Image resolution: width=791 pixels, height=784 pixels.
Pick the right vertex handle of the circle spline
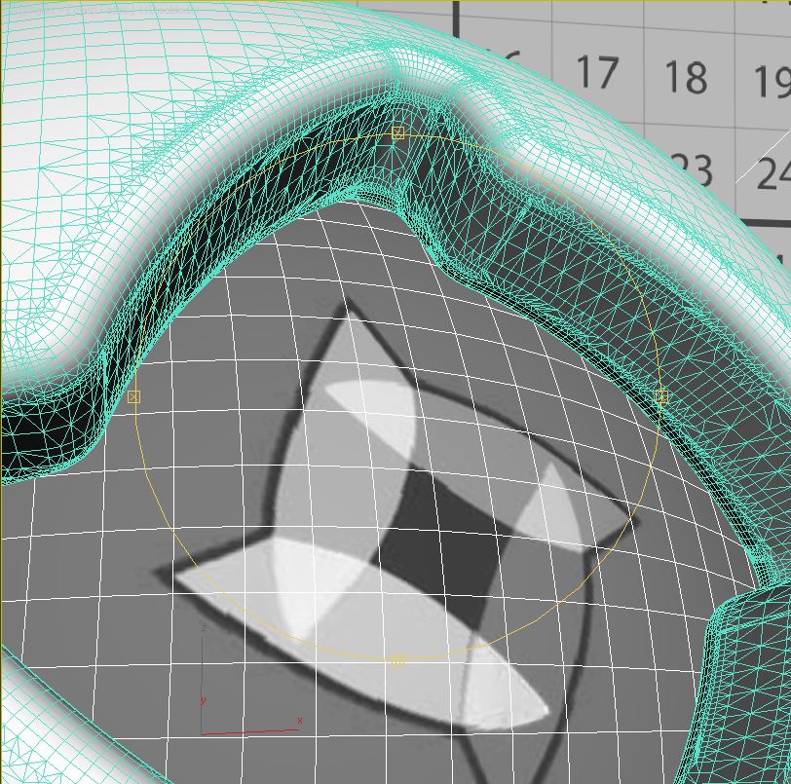[661, 396]
